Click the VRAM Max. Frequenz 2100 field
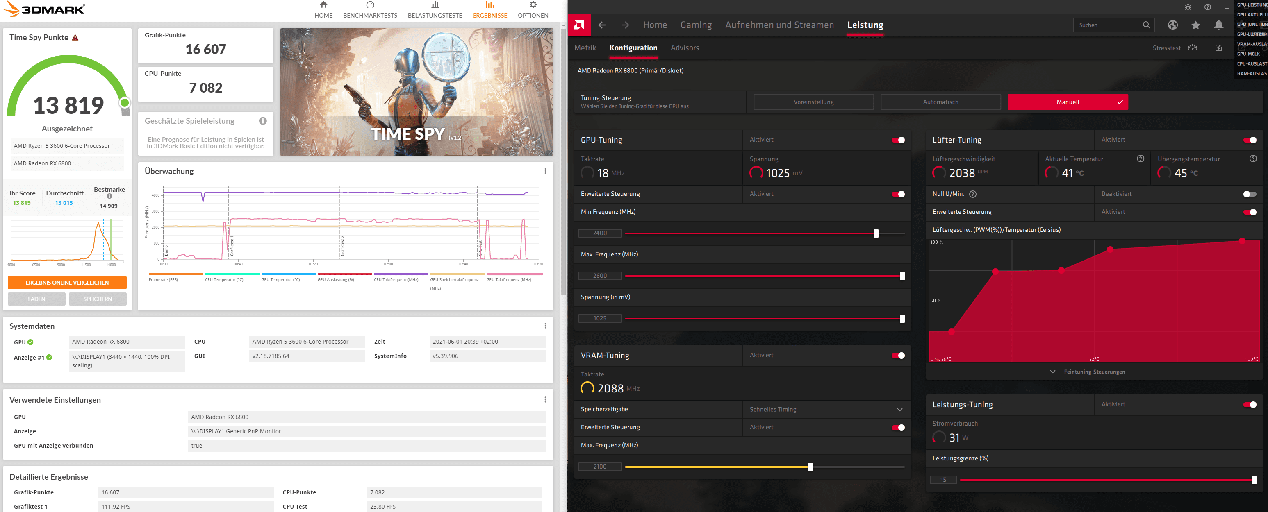 pos(599,467)
